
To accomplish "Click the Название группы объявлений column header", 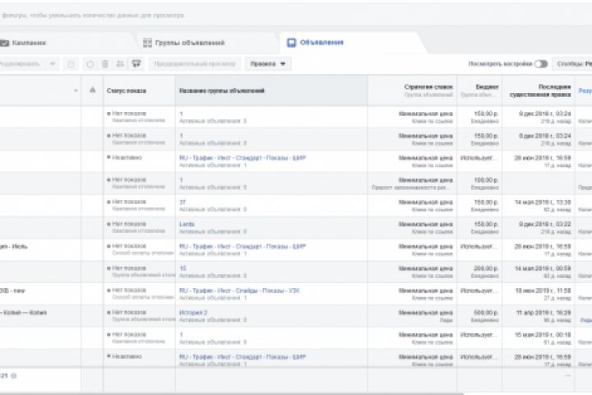I will [x=221, y=91].
